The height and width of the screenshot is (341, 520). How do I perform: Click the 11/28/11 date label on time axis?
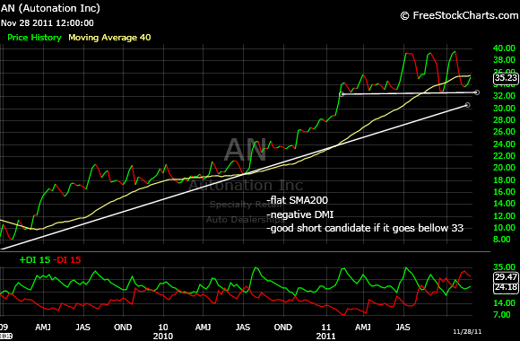467,332
